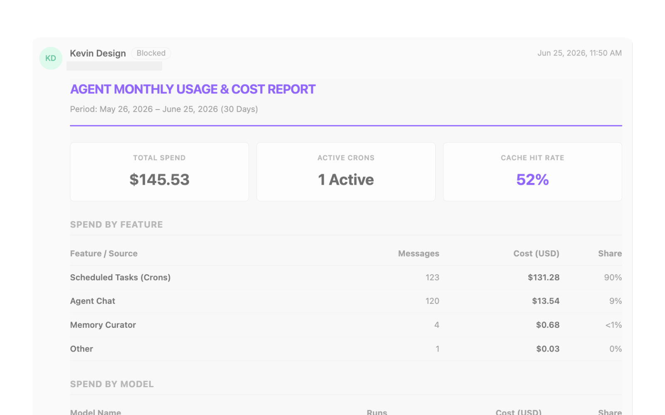Click the 0% share cell
Viewport: 665px width, 415px height.
[616, 349]
